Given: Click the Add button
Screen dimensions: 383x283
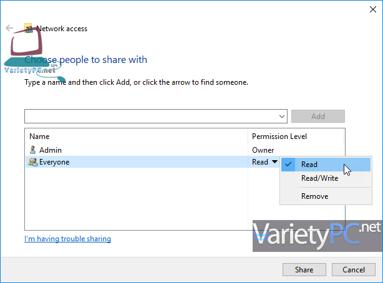Looking at the screenshot, I should coord(318,116).
